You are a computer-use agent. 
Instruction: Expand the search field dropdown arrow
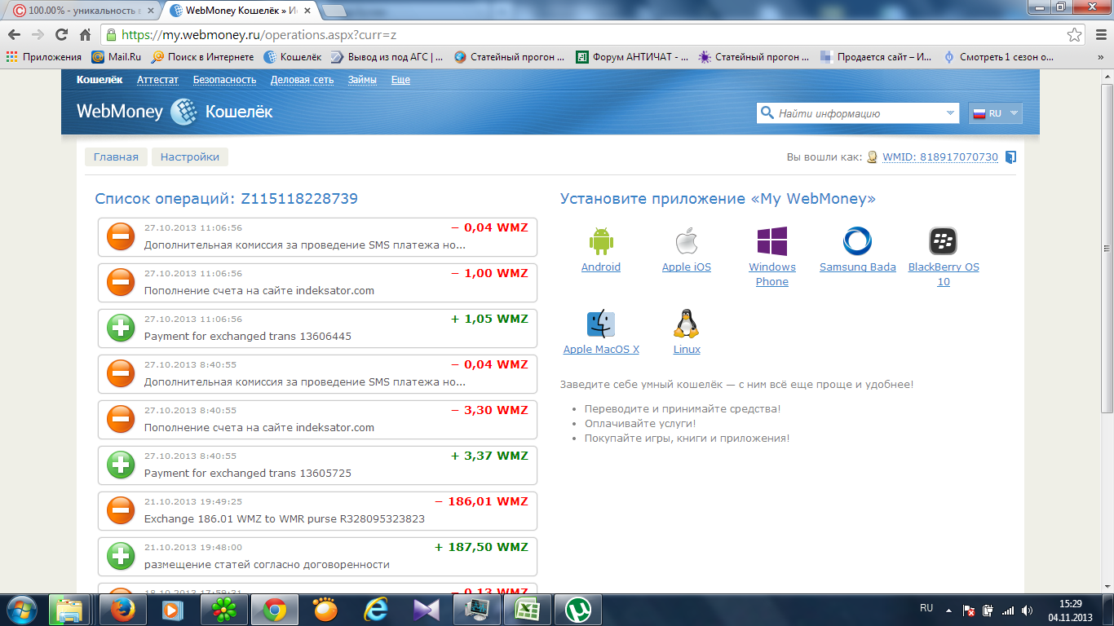pyautogui.click(x=950, y=113)
